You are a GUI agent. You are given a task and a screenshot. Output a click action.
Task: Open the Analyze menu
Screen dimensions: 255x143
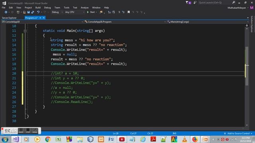tap(84, 8)
